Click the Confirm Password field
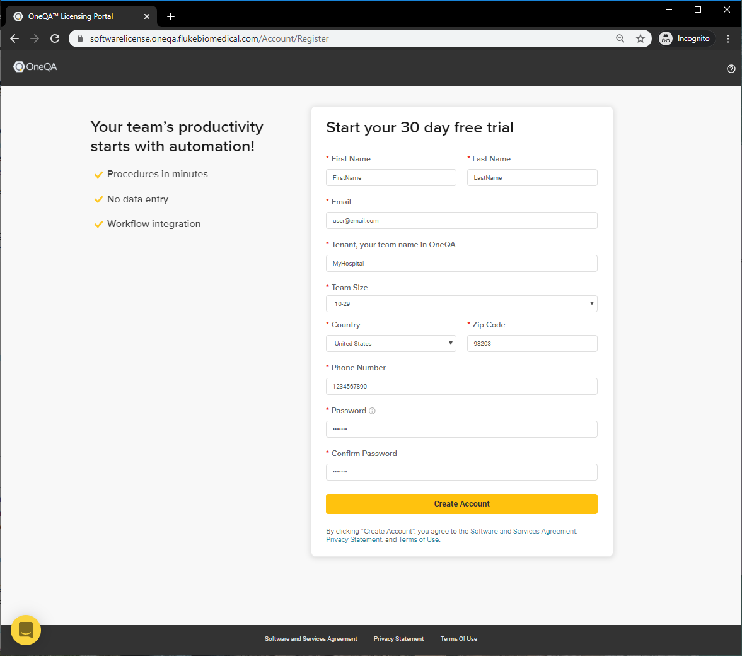 461,472
